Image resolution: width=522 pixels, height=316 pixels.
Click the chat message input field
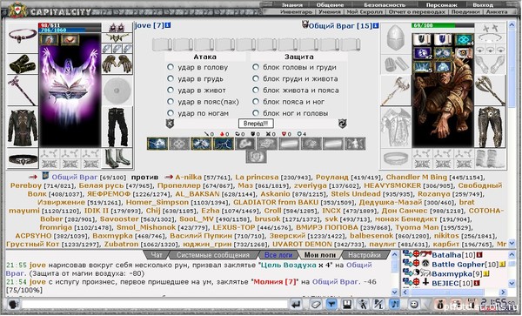point(155,305)
